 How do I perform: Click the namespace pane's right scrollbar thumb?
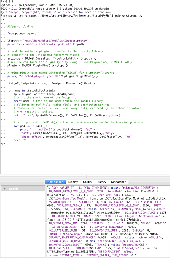click(x=170, y=227)
